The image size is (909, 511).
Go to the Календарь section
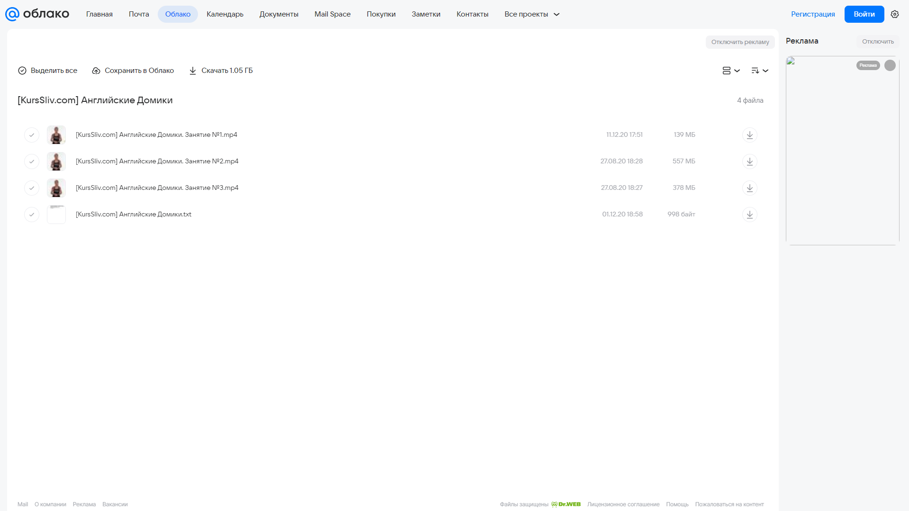(225, 14)
